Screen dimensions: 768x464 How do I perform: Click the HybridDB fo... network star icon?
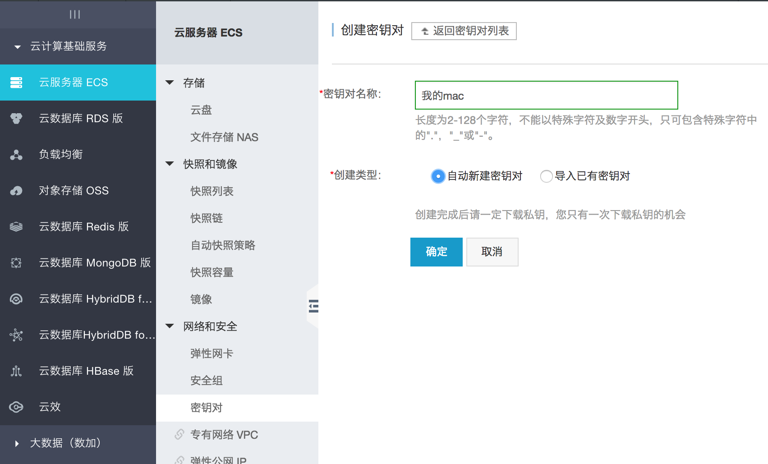coord(16,335)
